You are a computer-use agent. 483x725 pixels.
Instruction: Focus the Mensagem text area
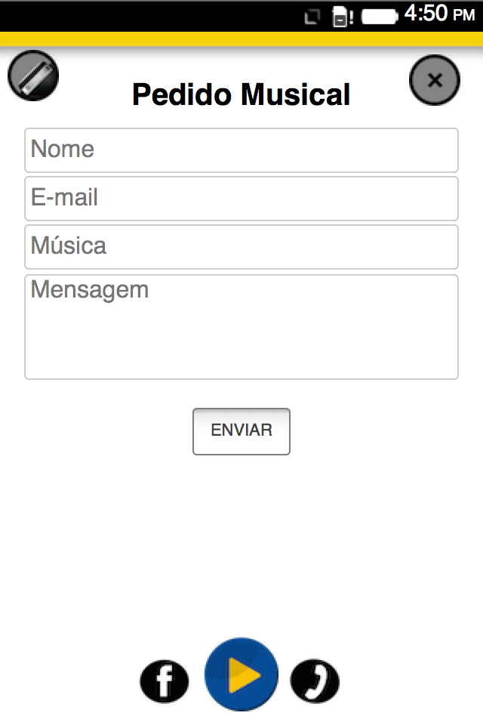click(241, 326)
